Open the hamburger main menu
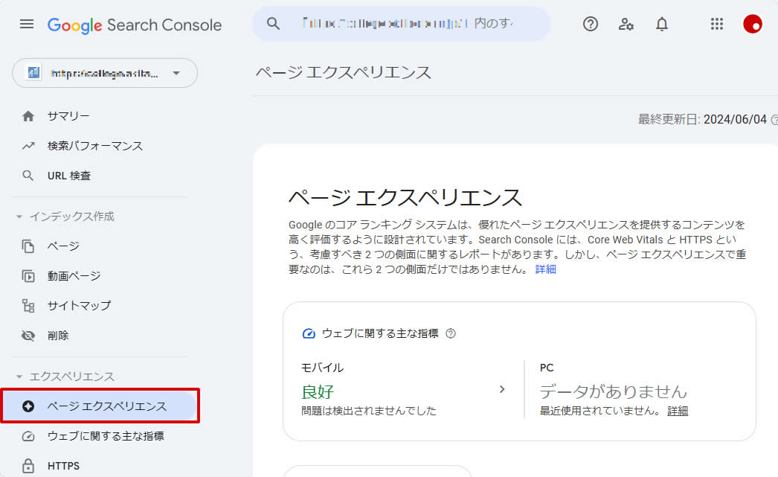 pos(27,24)
